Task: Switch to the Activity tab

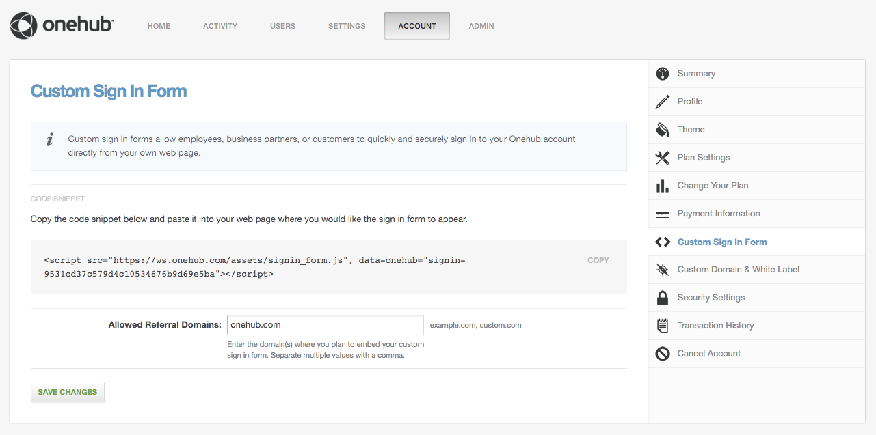Action: pyautogui.click(x=220, y=26)
